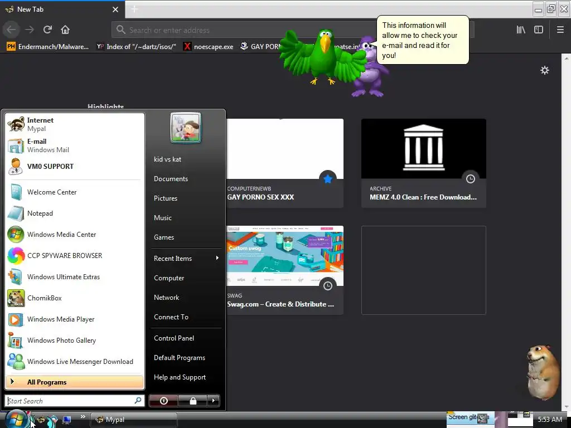571x428 pixels.
Task: Open Windows Mail E-mail entry
Action: (75, 145)
